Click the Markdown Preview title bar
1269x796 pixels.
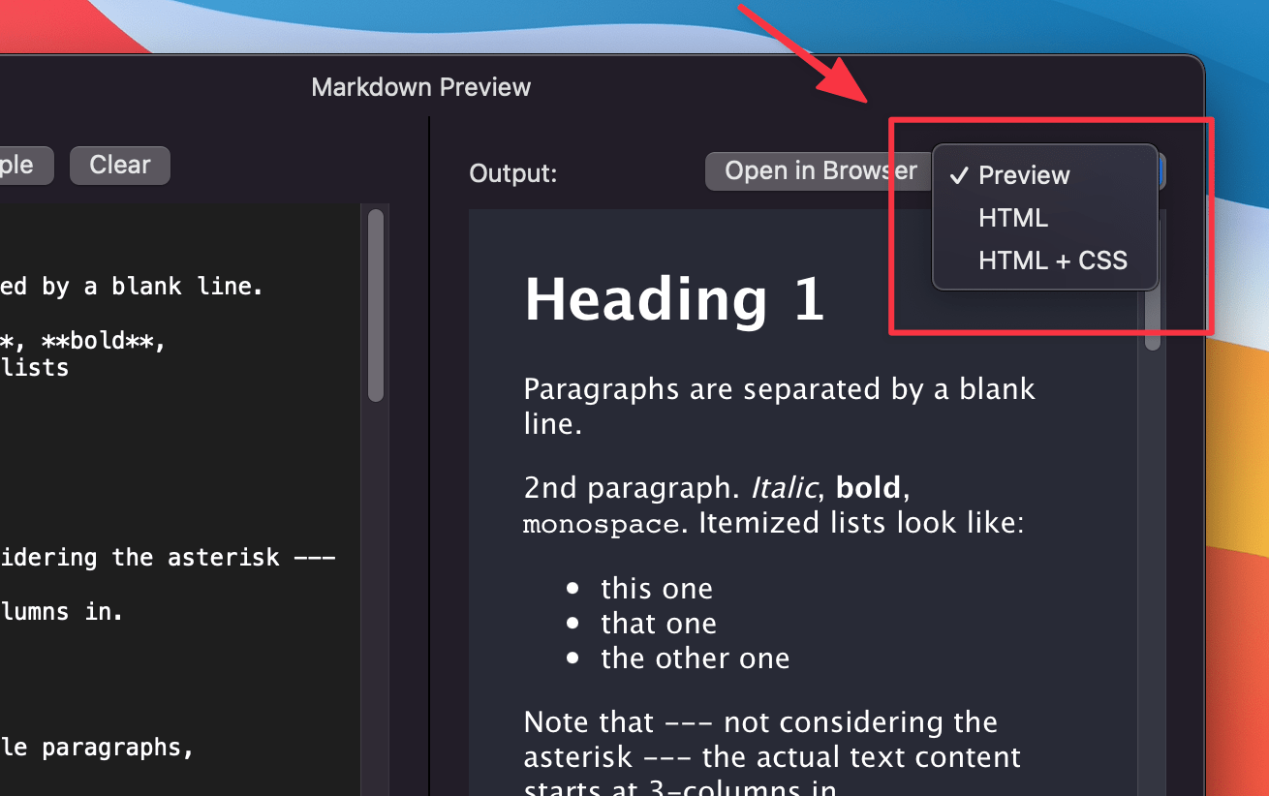[420, 86]
